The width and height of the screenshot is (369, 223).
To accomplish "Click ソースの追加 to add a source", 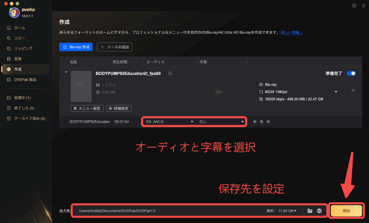I will tap(114, 47).
